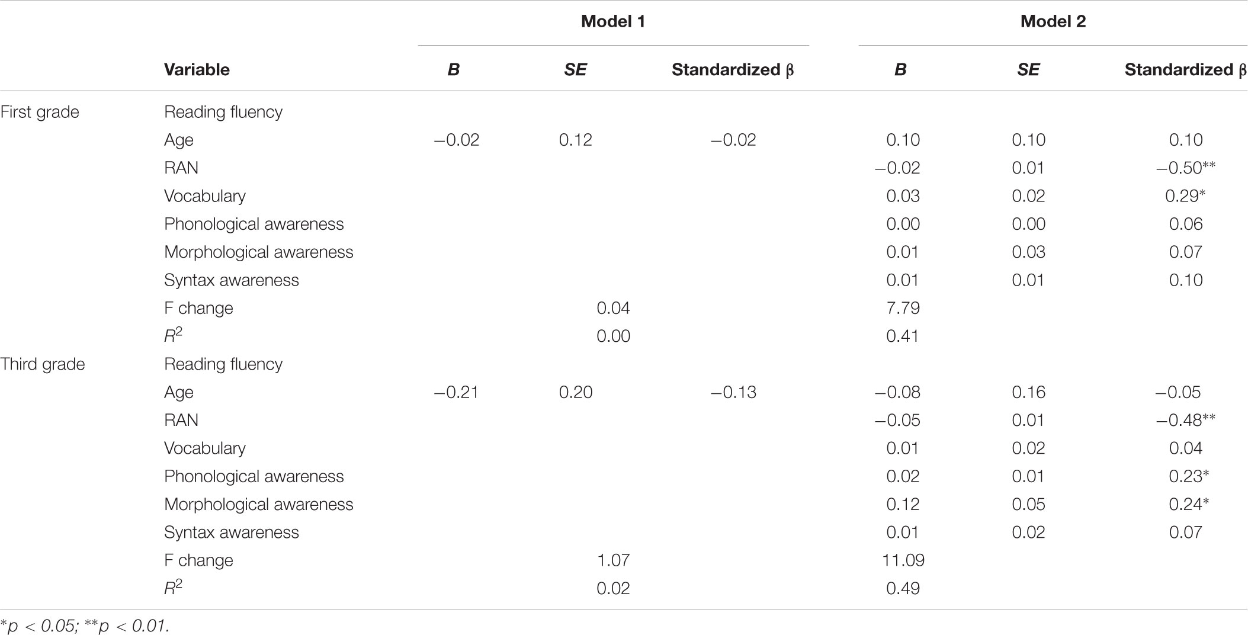Select third grade Syntax awareness row label
The height and width of the screenshot is (635, 1248).
(x=232, y=532)
